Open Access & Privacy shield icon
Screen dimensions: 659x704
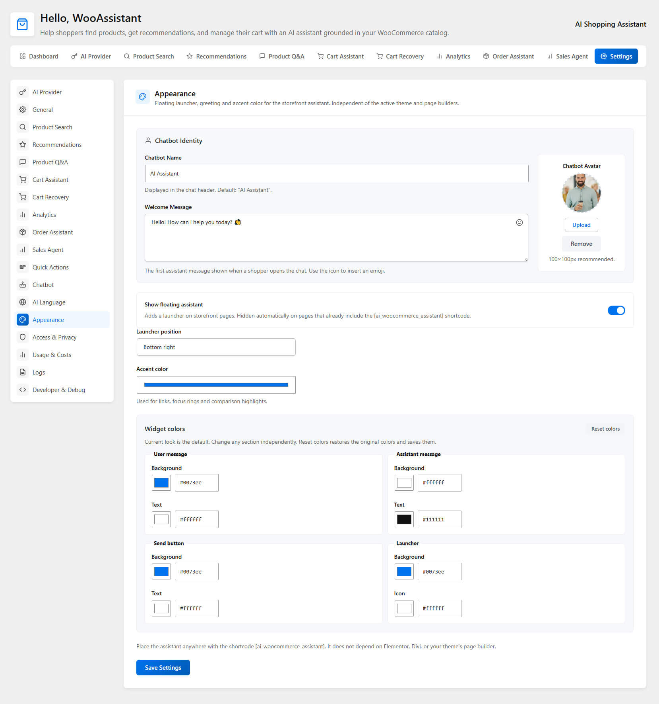click(23, 337)
